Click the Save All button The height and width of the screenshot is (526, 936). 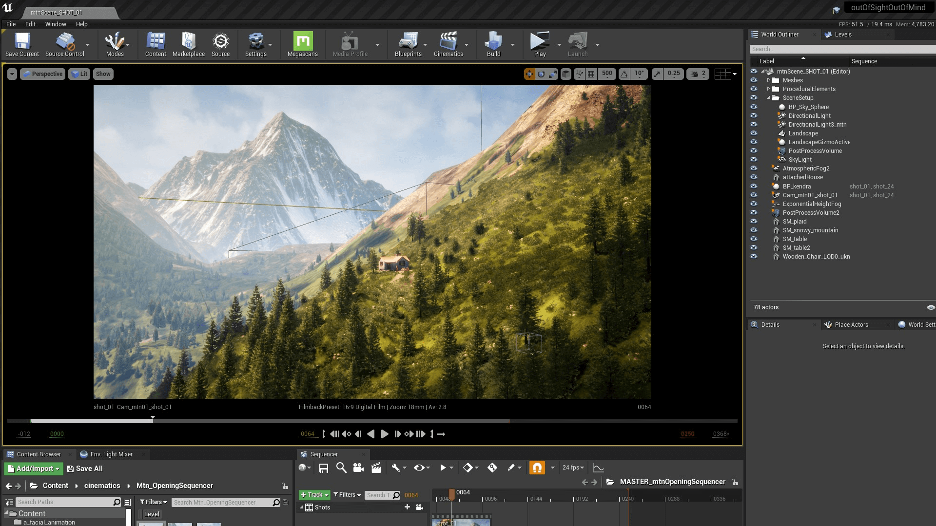(84, 468)
